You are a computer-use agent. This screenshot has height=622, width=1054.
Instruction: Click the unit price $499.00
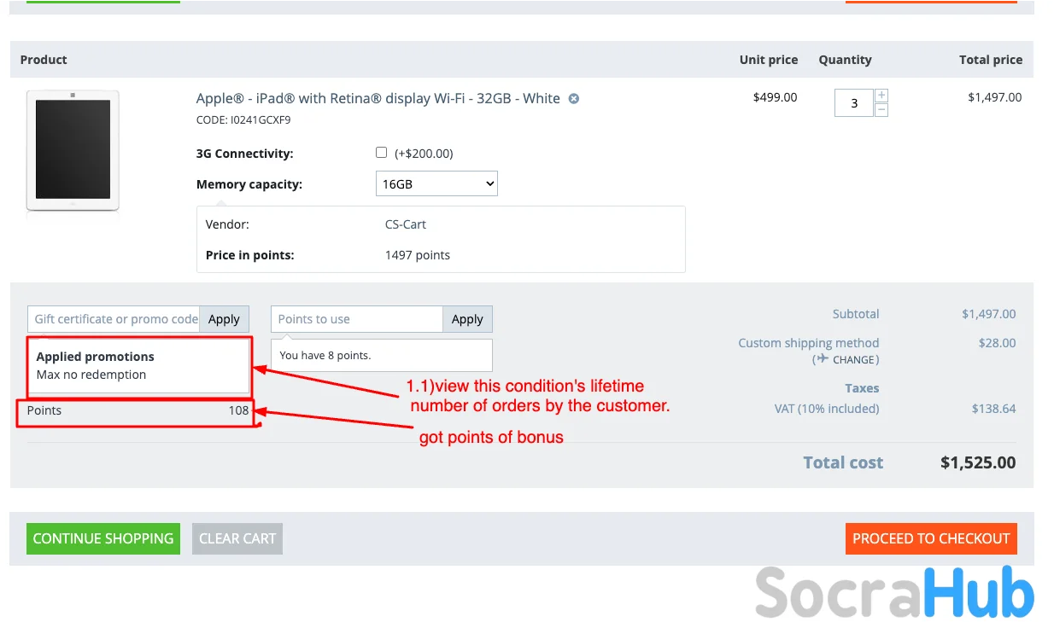775,97
